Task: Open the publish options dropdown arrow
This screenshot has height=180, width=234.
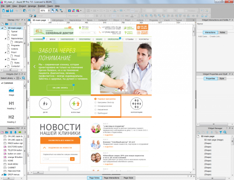Action: tap(81, 10)
